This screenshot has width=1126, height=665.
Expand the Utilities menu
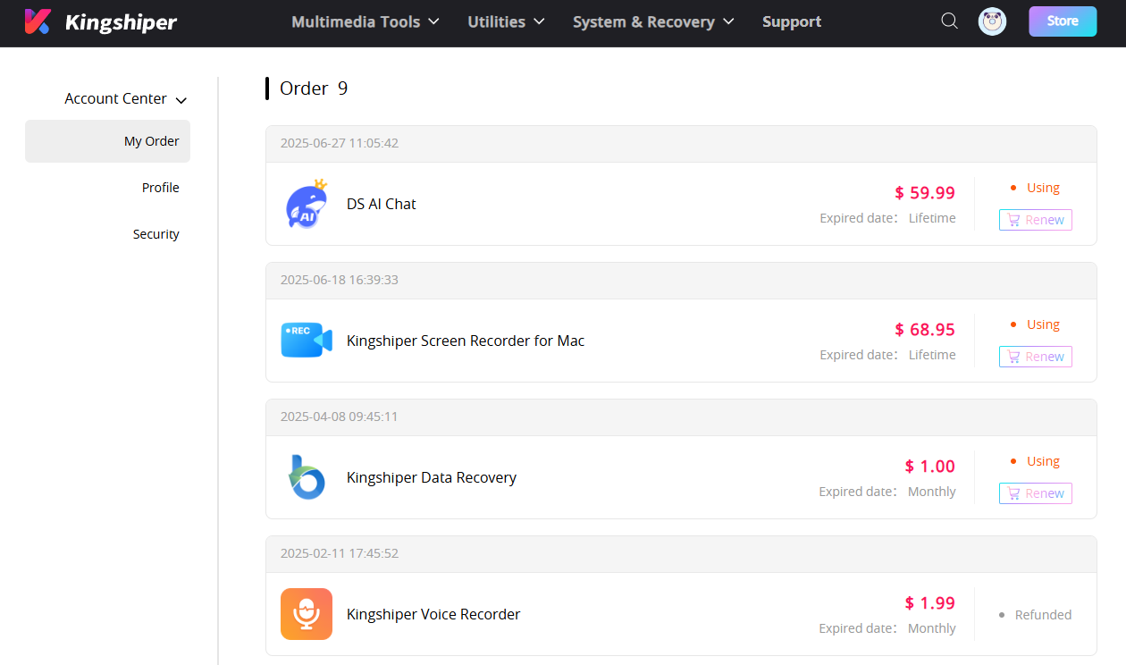tap(506, 21)
